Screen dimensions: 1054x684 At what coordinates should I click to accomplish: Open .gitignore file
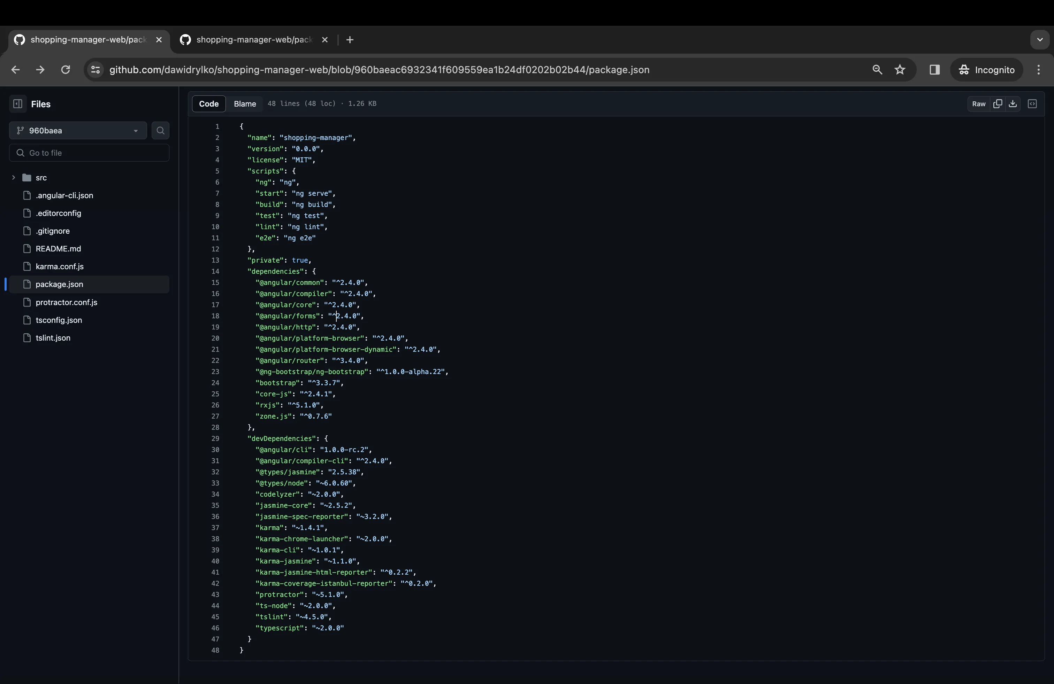(53, 231)
